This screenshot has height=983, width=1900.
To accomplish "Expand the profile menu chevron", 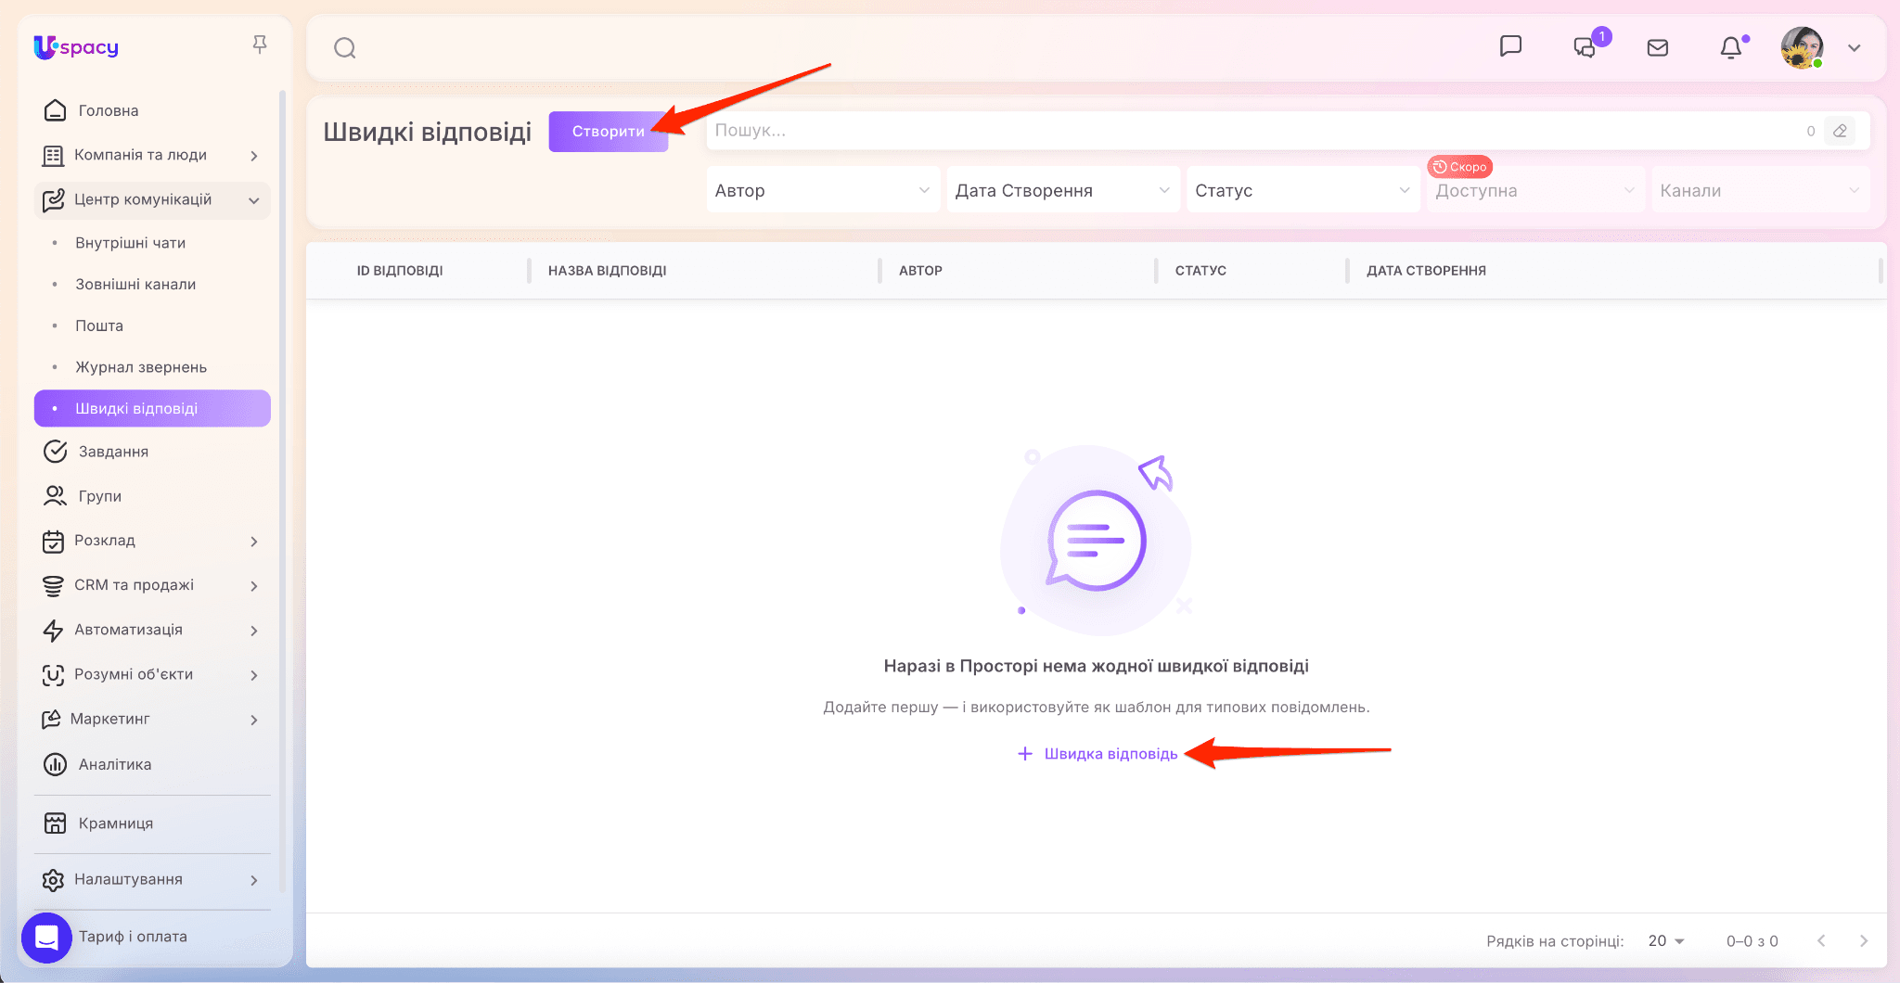I will click(1855, 48).
